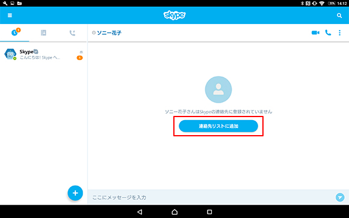Tap the battery indicator in status bar
Viewport: 349px width, 218px height.
point(332,4)
